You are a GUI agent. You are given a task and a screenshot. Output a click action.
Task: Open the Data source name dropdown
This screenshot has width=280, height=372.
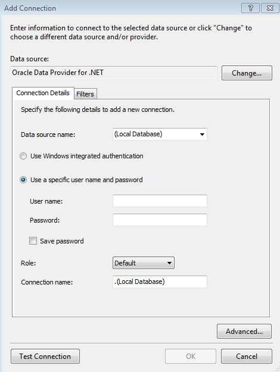(202, 135)
